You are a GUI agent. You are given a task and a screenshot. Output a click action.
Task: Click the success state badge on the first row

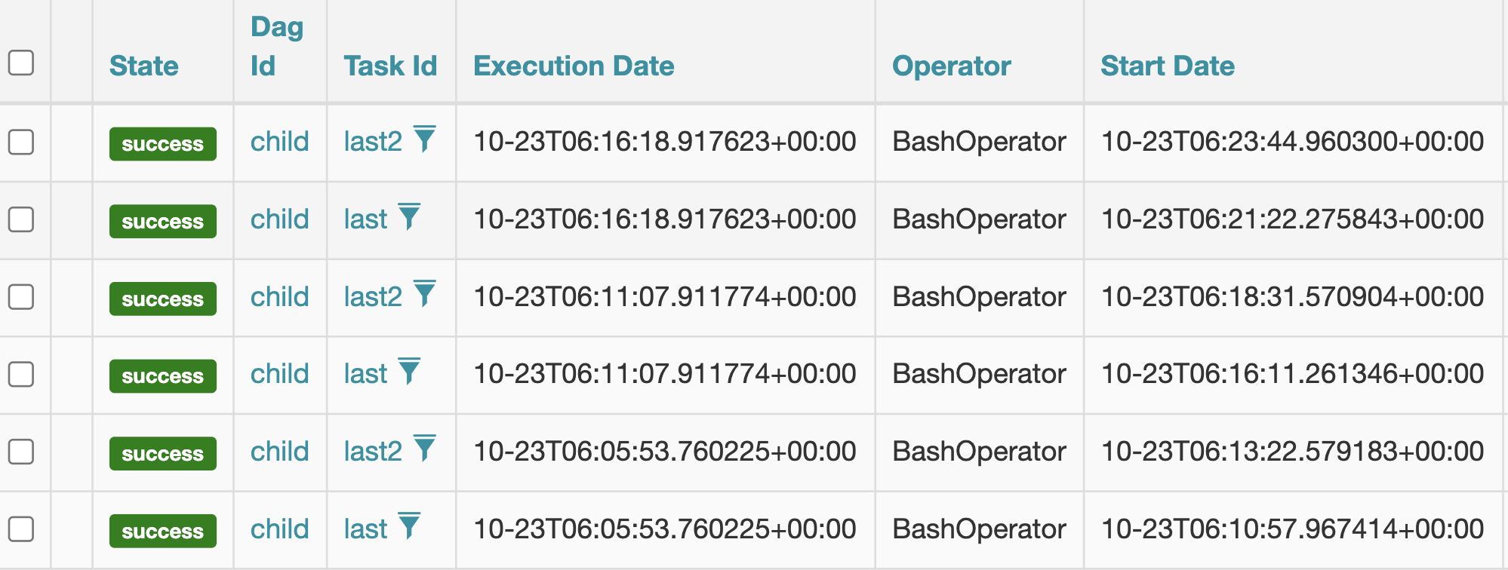[162, 145]
